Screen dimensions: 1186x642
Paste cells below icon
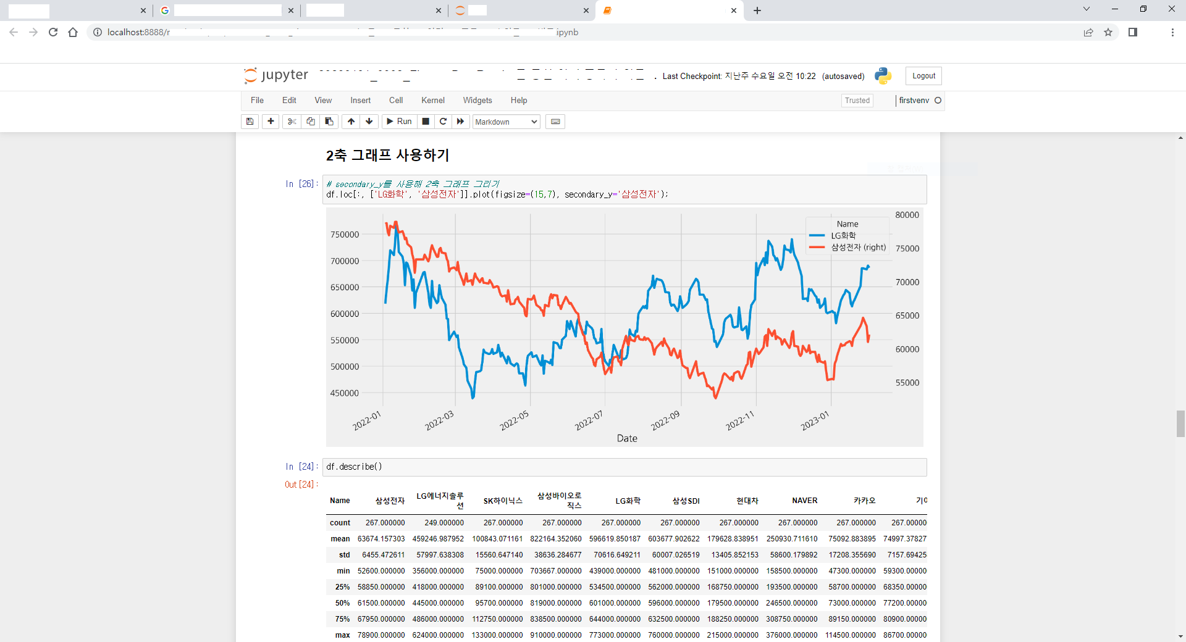pyautogui.click(x=329, y=122)
